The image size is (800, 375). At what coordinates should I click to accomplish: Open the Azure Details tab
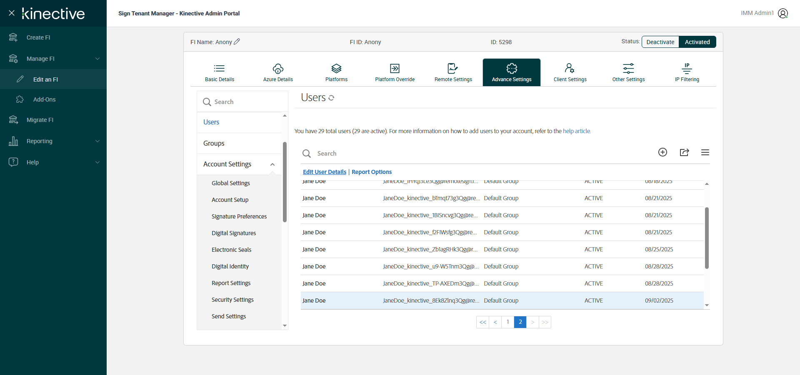278,72
